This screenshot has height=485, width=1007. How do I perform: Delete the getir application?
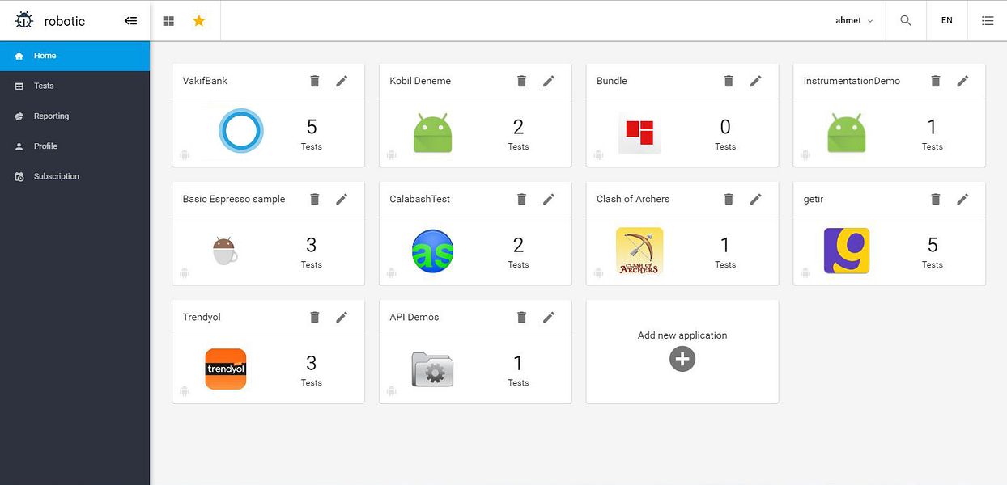[936, 199]
